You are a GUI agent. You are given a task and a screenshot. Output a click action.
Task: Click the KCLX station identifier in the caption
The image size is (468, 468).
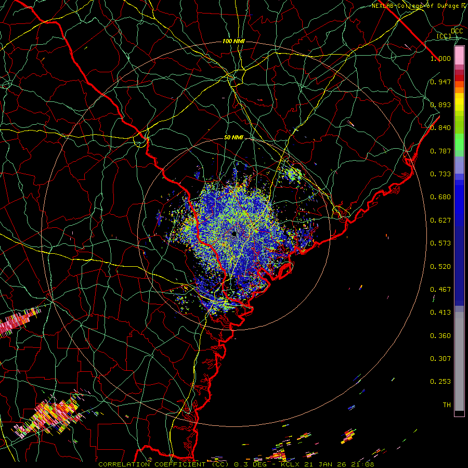(290, 464)
